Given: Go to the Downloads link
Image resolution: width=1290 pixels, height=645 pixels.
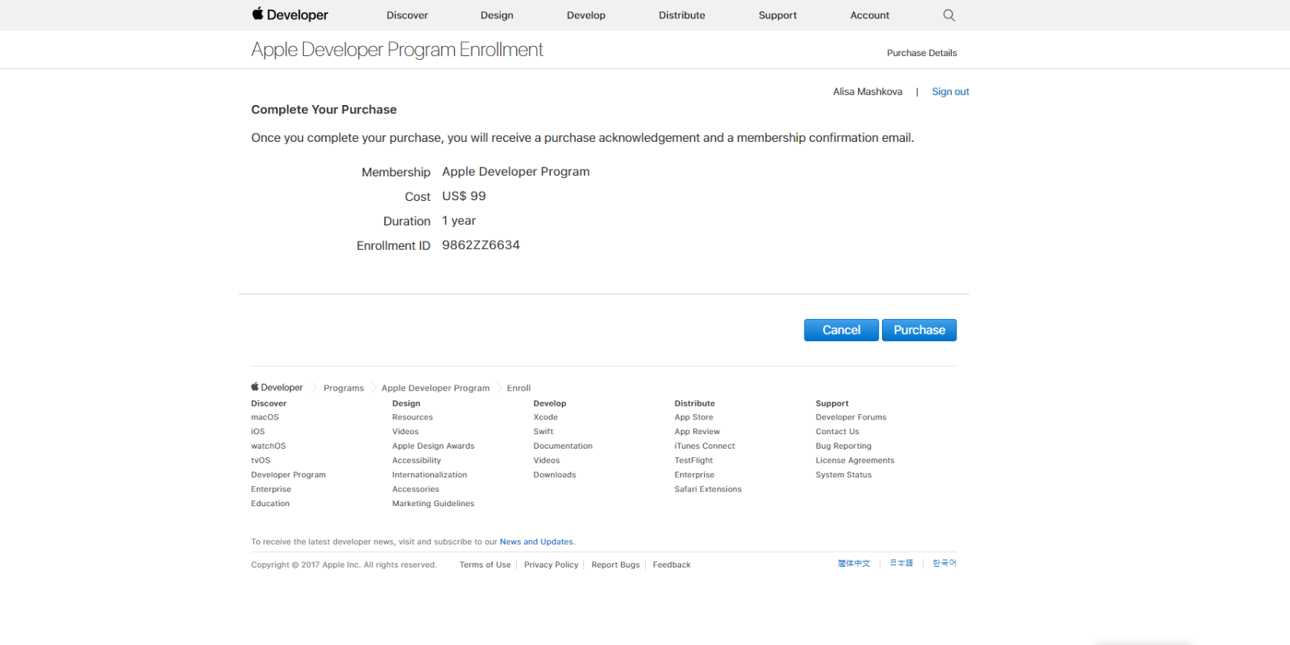Looking at the screenshot, I should click(555, 476).
